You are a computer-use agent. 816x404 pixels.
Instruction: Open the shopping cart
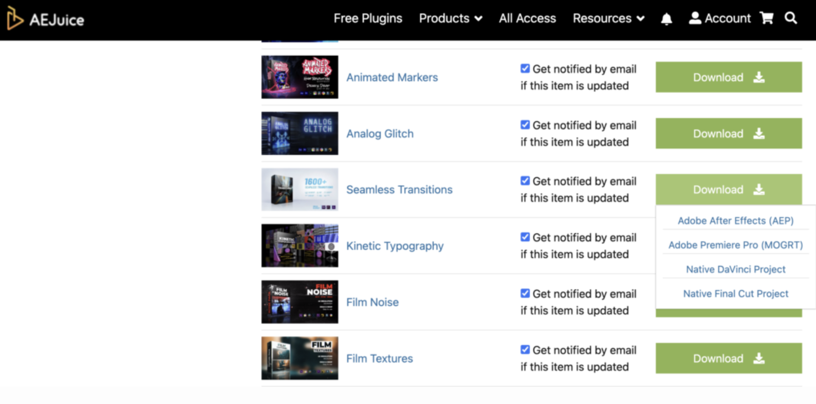coord(766,18)
